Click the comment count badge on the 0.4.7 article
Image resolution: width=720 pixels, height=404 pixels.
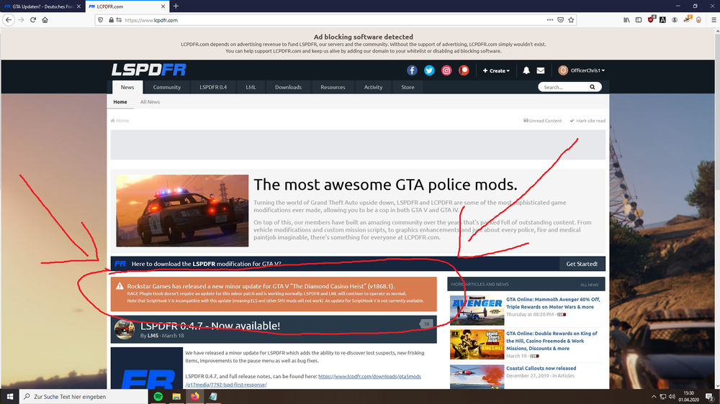point(426,323)
